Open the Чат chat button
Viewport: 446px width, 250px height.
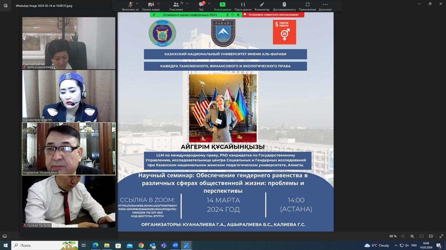click(x=201, y=6)
